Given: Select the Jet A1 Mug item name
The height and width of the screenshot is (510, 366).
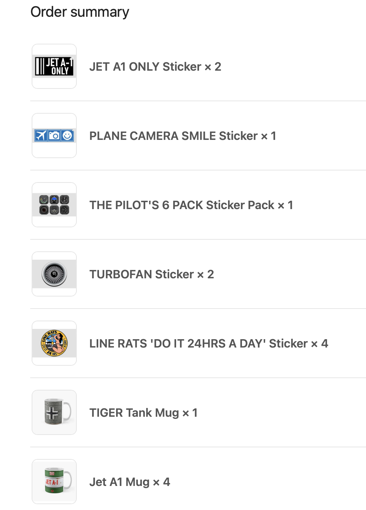Looking at the screenshot, I should [130, 482].
